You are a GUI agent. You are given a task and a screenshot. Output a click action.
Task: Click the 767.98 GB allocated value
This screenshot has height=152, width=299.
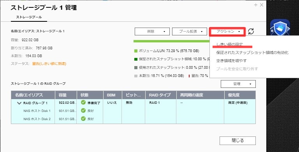tap(44, 48)
